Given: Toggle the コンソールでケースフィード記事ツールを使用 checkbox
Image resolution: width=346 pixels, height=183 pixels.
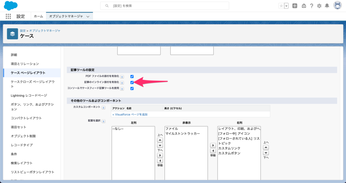Looking at the screenshot, I should (132, 89).
